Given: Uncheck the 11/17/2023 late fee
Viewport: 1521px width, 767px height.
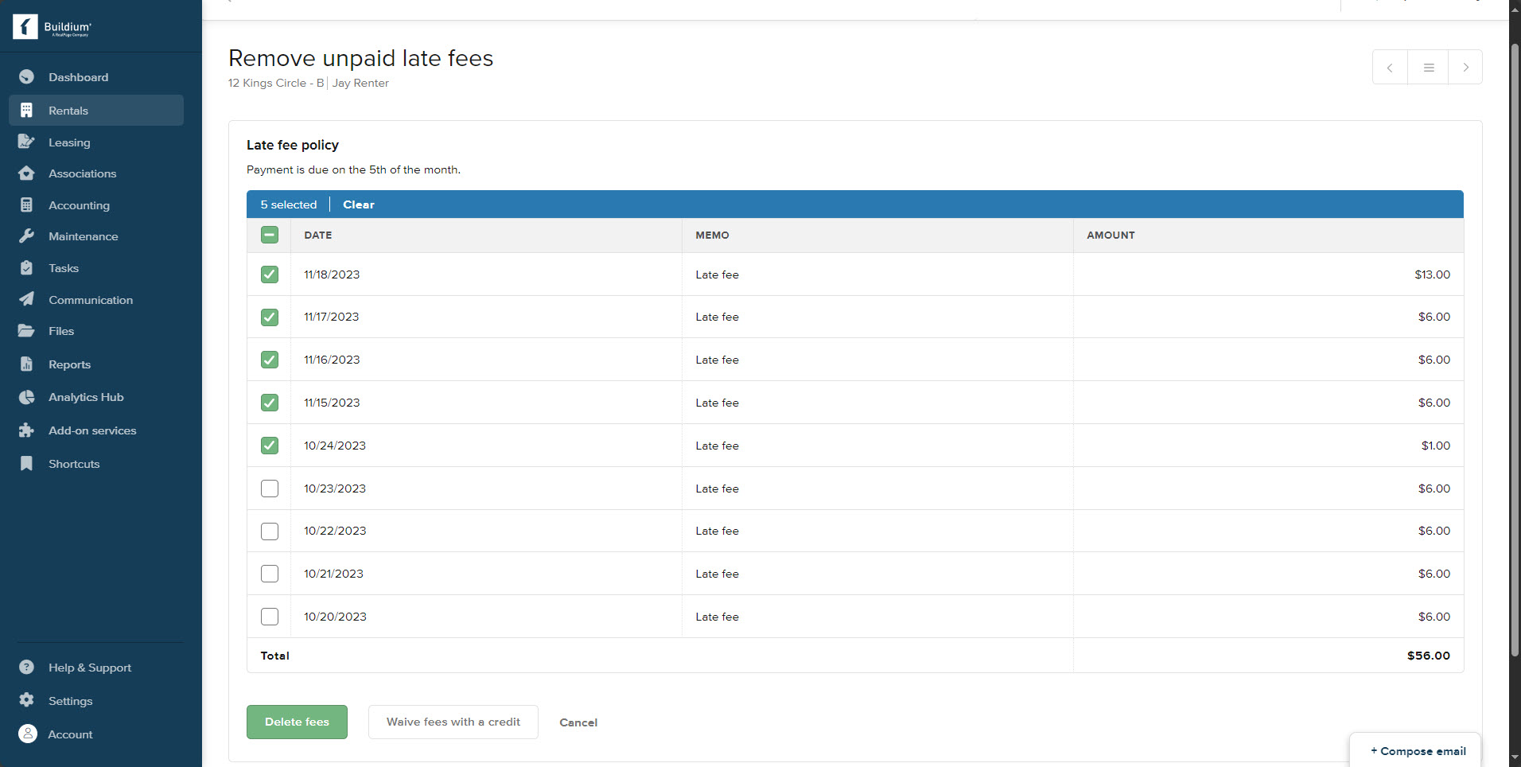Looking at the screenshot, I should pyautogui.click(x=270, y=317).
